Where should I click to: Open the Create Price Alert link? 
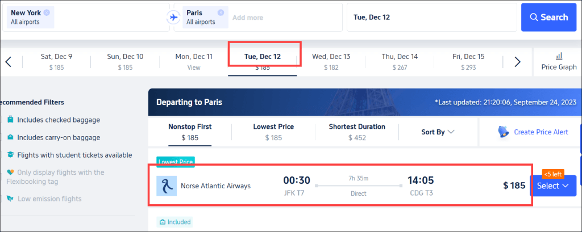(x=541, y=132)
